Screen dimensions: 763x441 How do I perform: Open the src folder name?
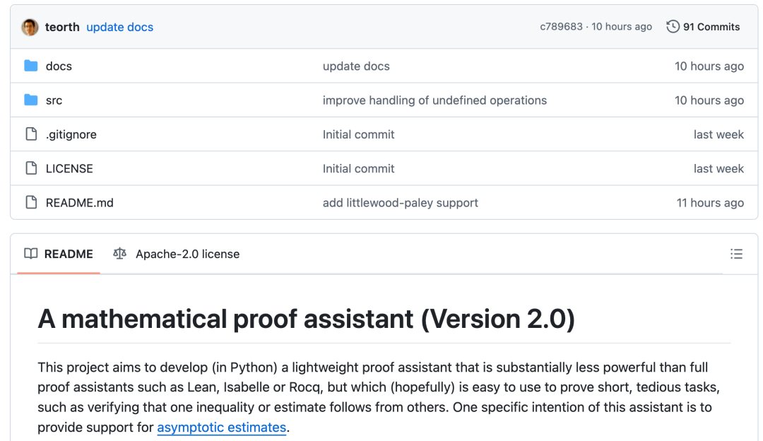tap(54, 100)
